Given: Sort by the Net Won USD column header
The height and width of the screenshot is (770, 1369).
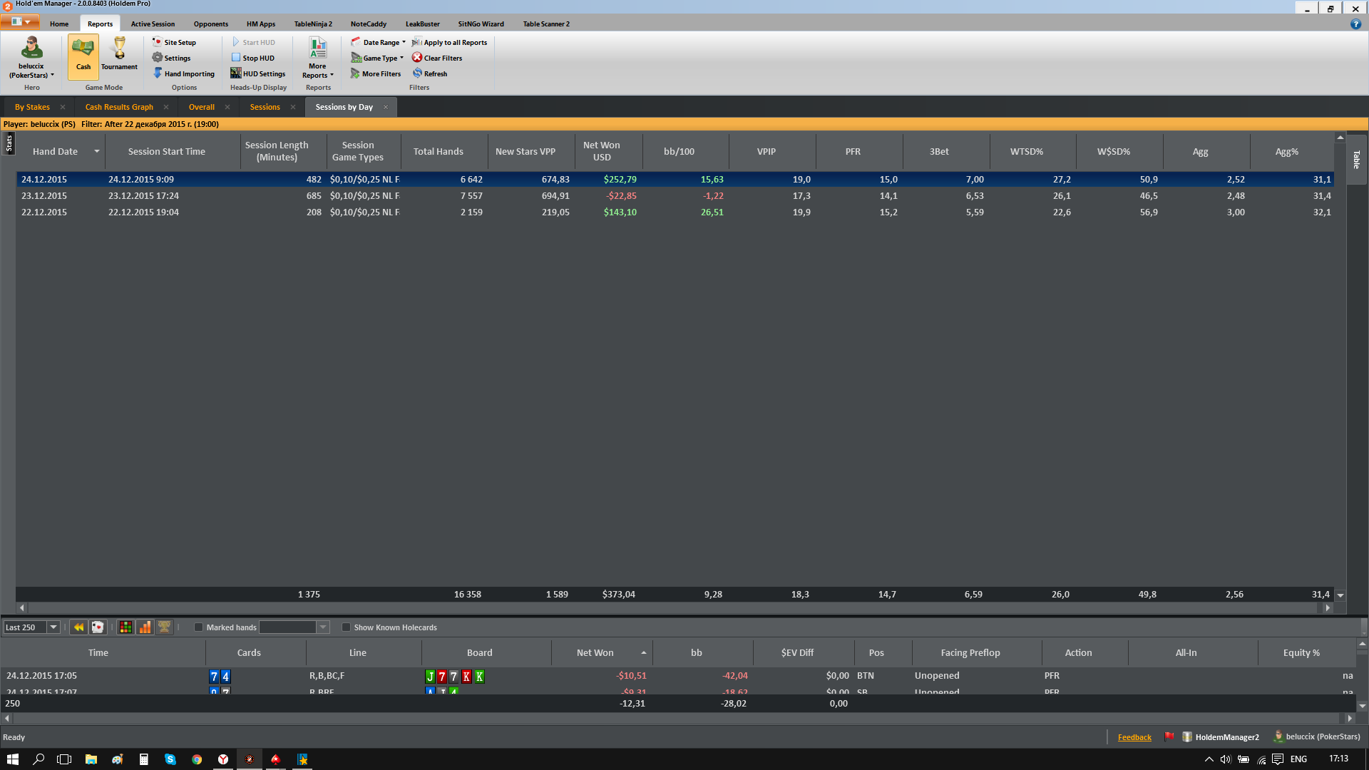Looking at the screenshot, I should point(601,151).
